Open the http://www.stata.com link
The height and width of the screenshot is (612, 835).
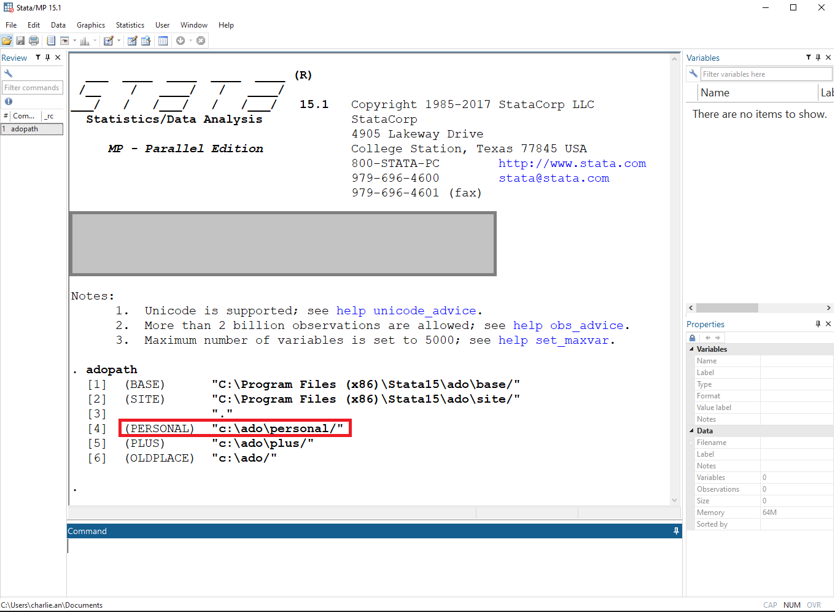click(x=572, y=163)
